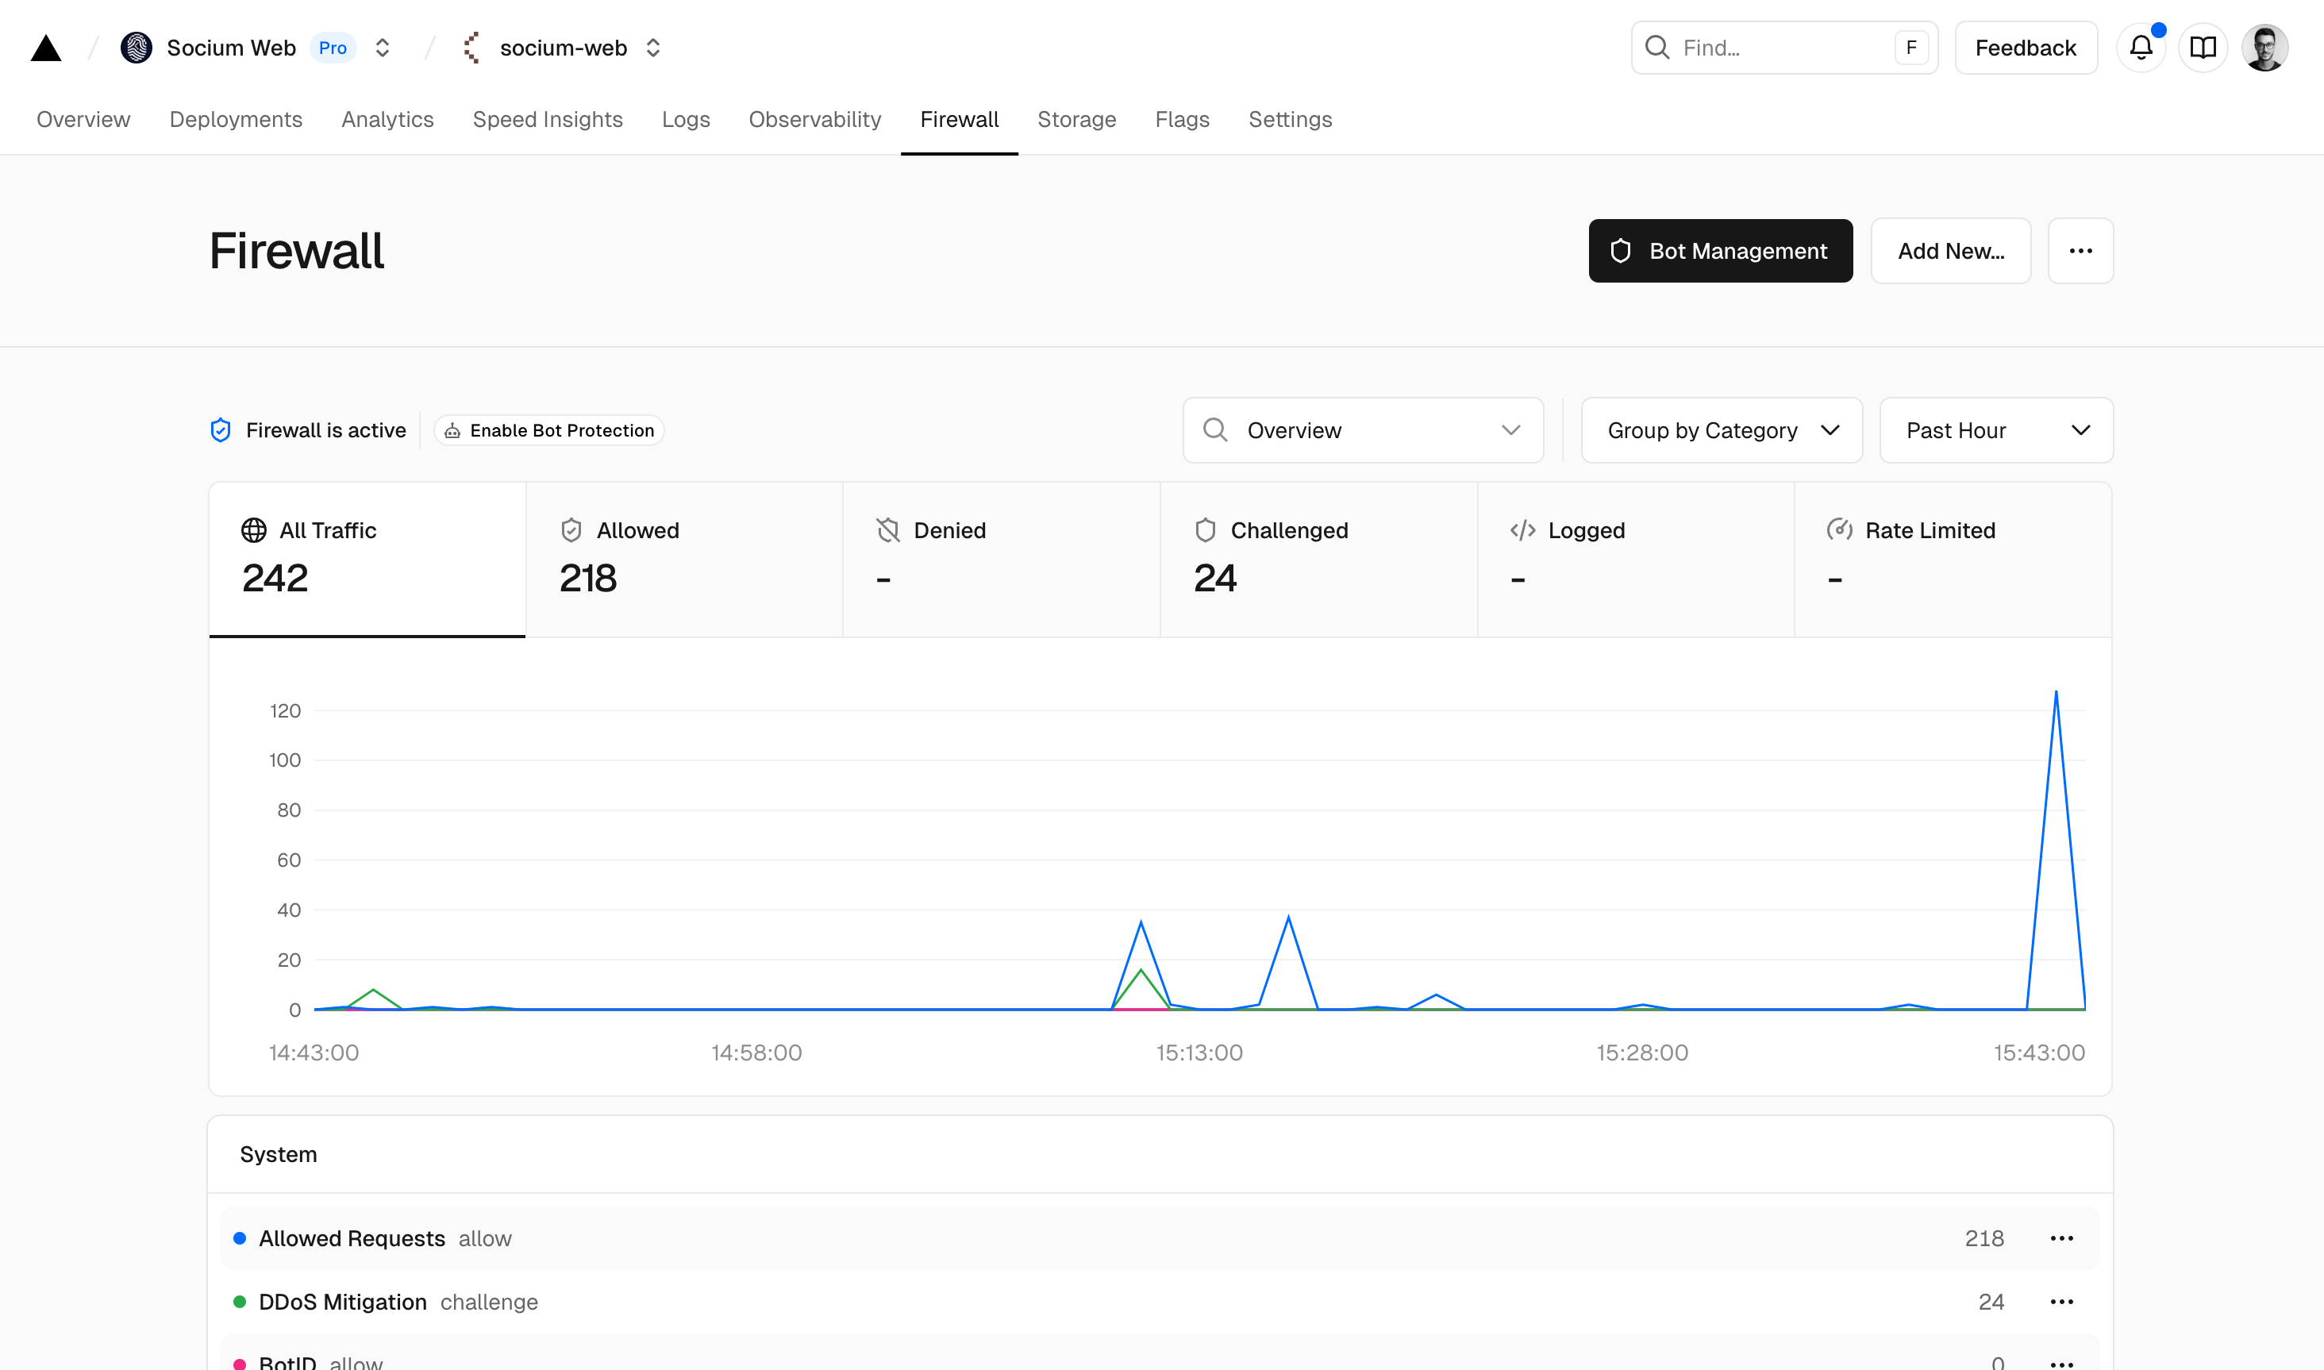Open the documentation book icon

(2204, 47)
